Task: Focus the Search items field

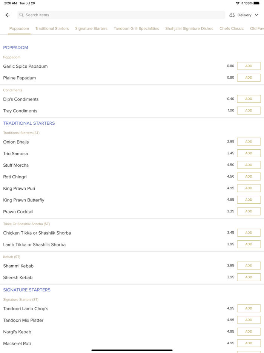Action: click(x=121, y=15)
